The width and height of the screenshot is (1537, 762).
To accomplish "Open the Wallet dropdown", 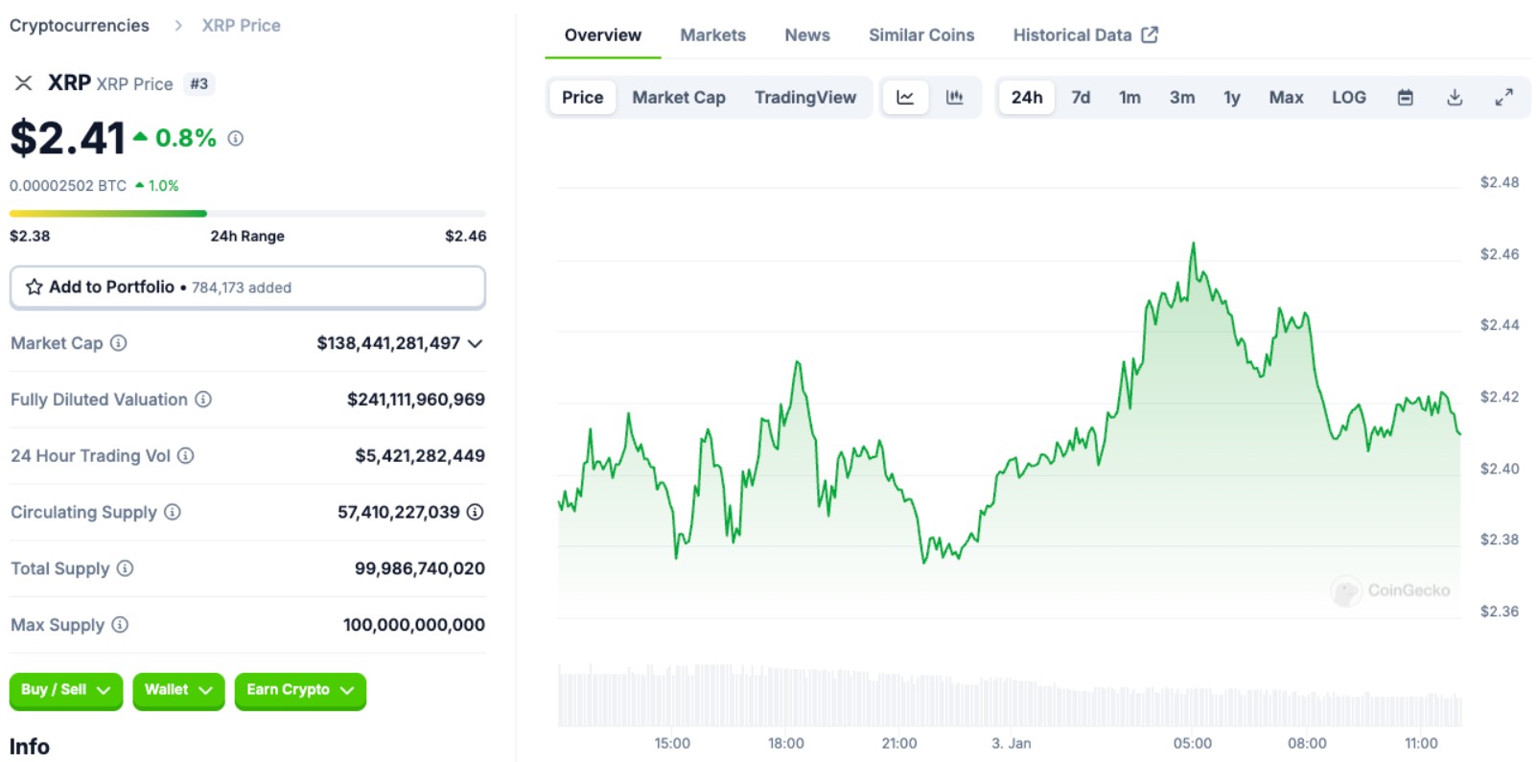I will tap(178, 690).
